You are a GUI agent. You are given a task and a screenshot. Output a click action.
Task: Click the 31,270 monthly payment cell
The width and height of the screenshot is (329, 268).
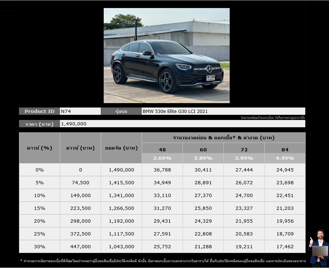162,208
